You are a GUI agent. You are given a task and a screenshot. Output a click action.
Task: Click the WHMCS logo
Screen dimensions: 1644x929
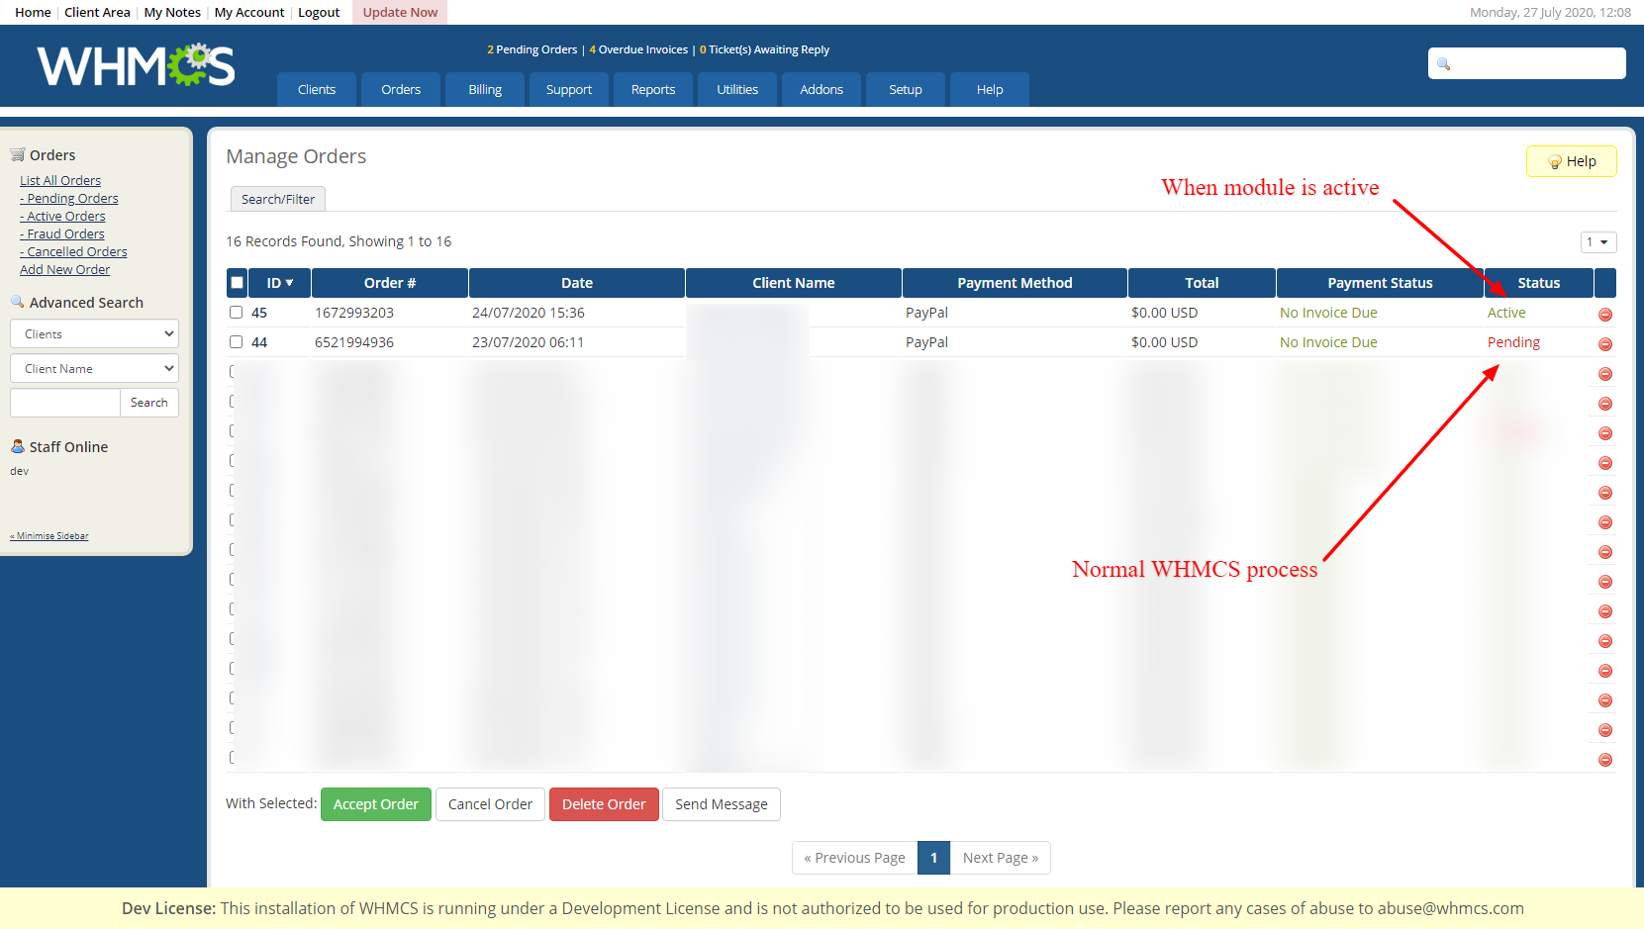(x=137, y=65)
